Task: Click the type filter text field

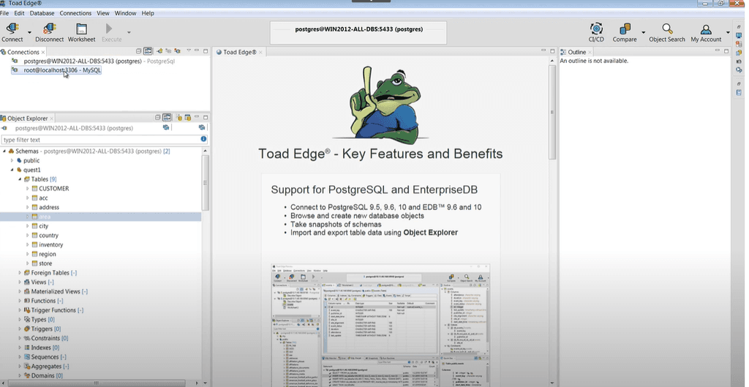Action: pos(99,140)
